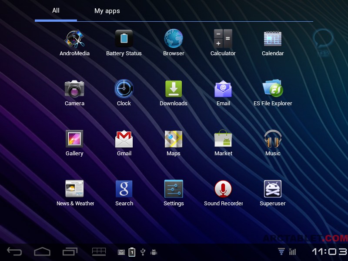Launch the Superuser app
Screen dimensions: 348x261
click(273, 189)
